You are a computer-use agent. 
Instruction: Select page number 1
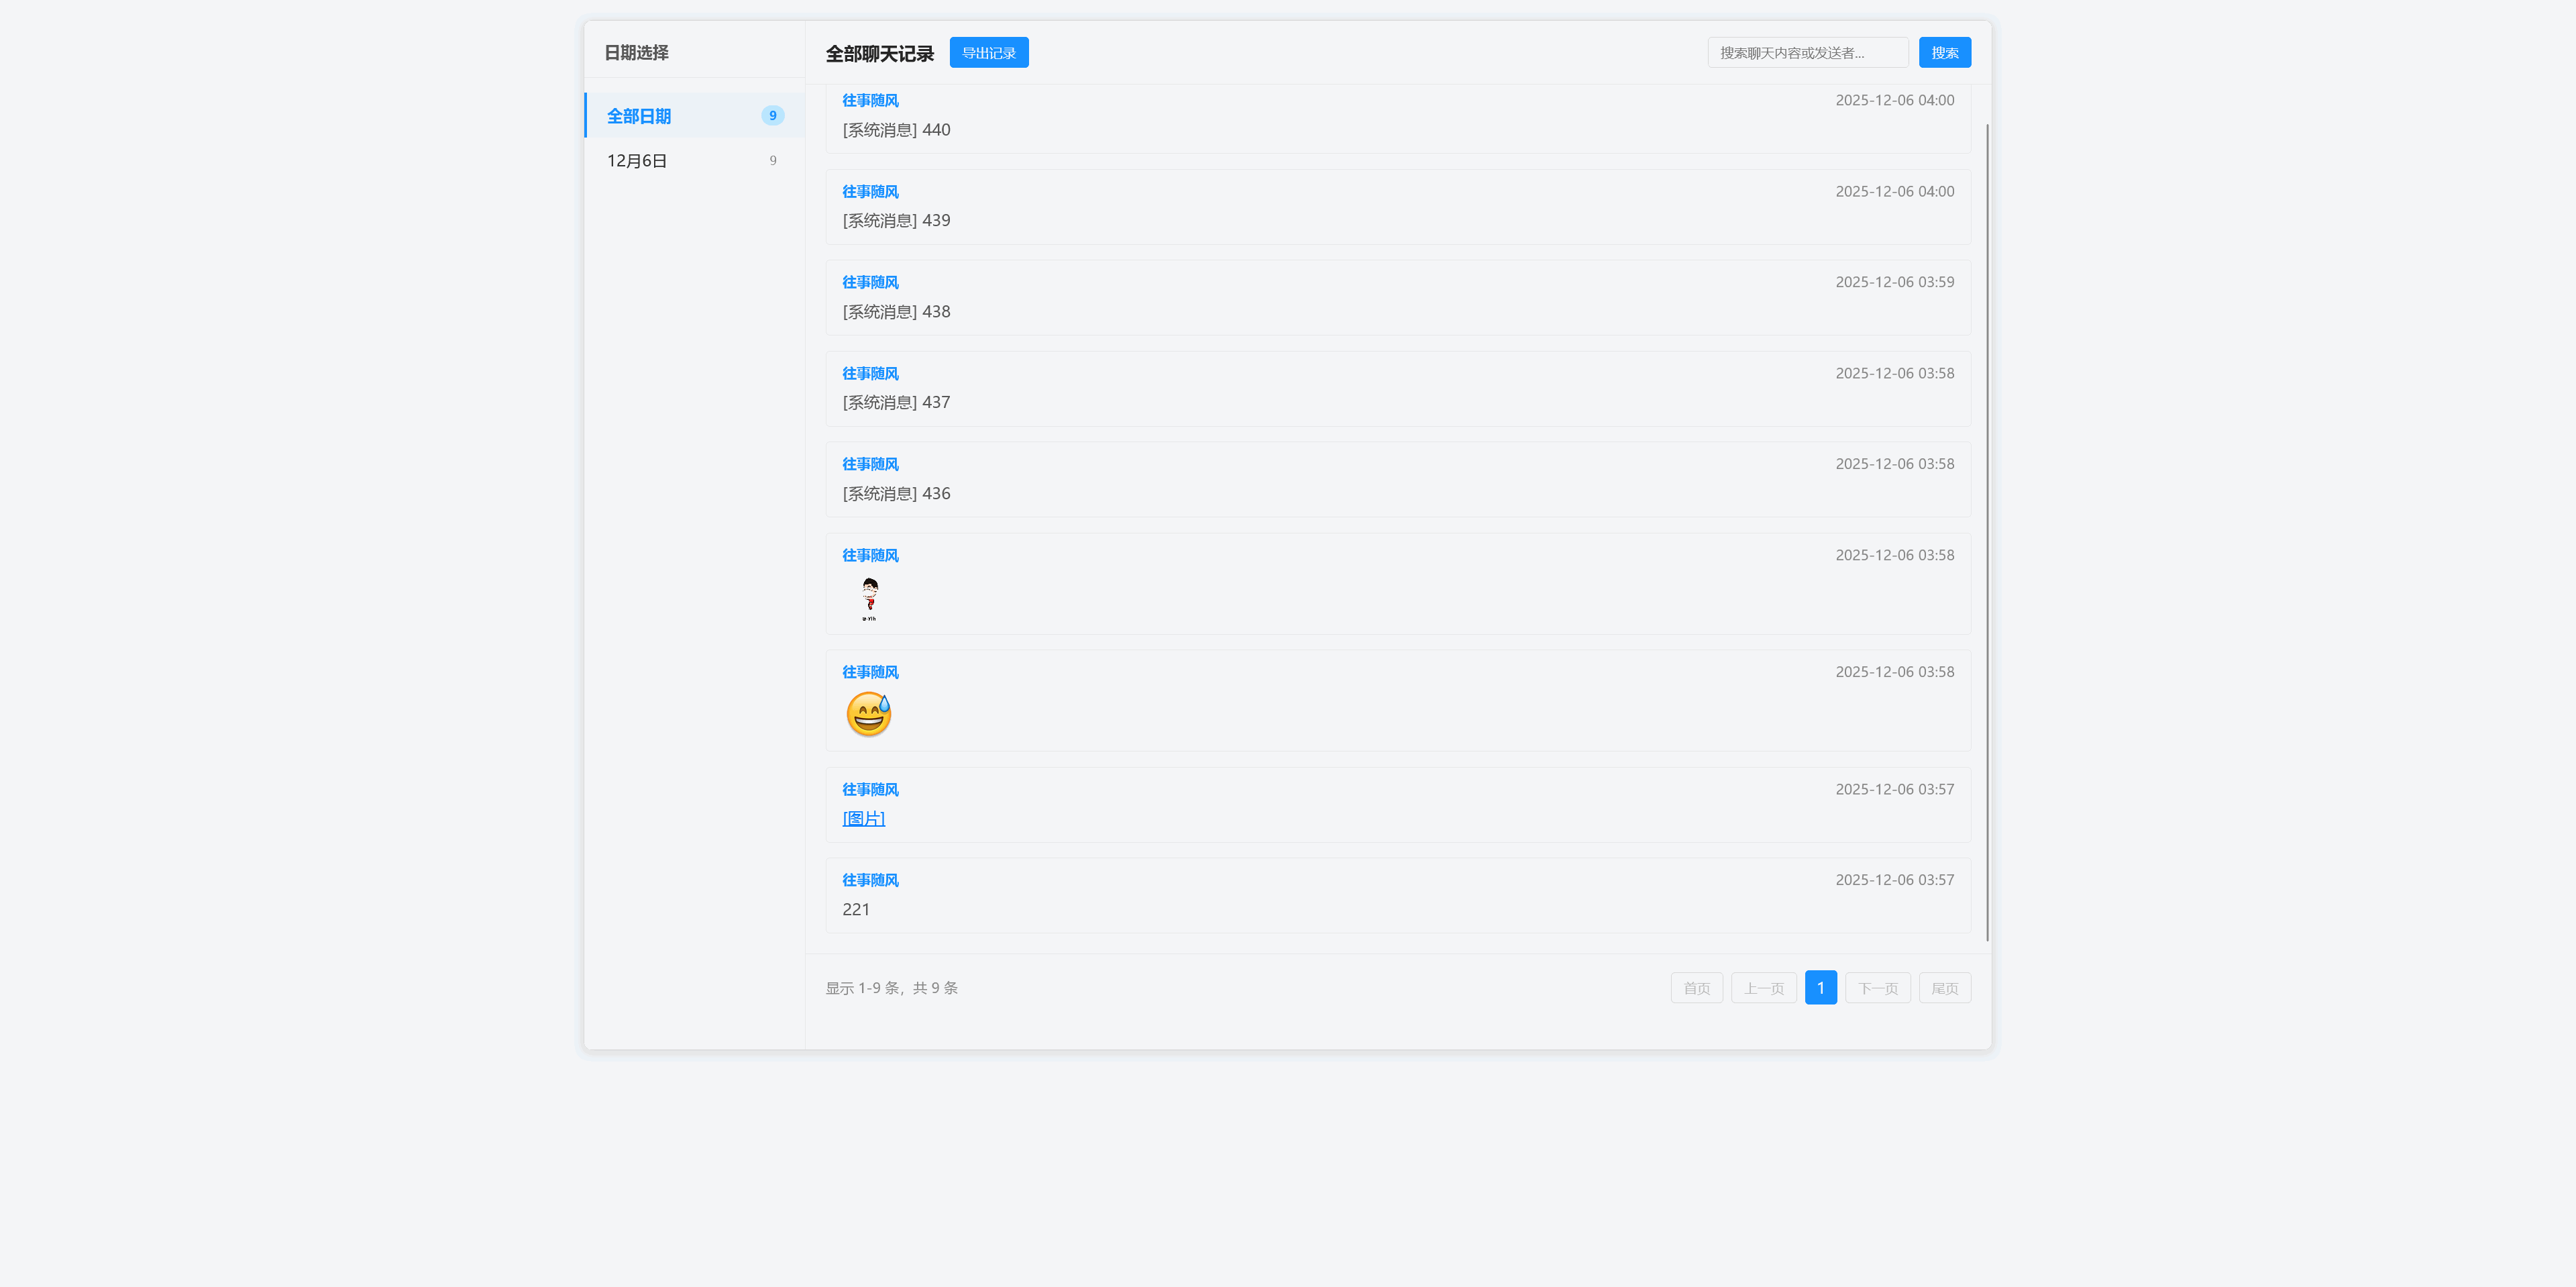point(1821,987)
